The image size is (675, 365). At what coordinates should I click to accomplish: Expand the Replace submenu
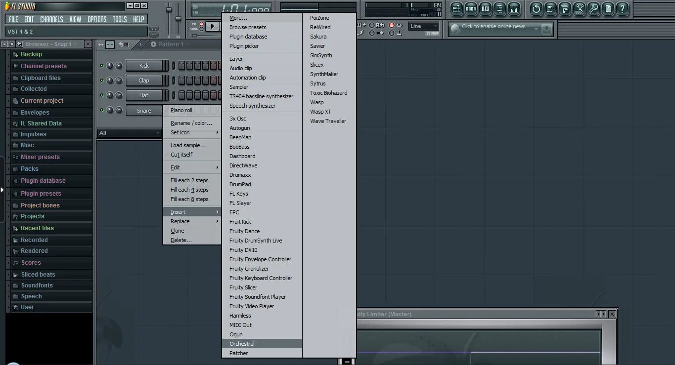[x=192, y=221]
